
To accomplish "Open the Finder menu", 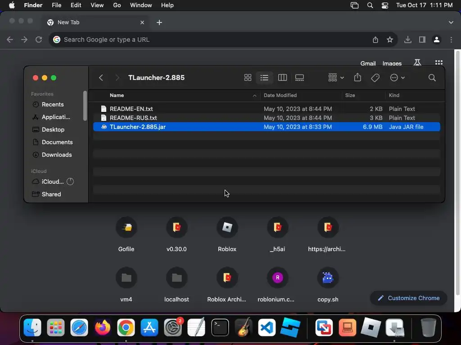I will (33, 5).
